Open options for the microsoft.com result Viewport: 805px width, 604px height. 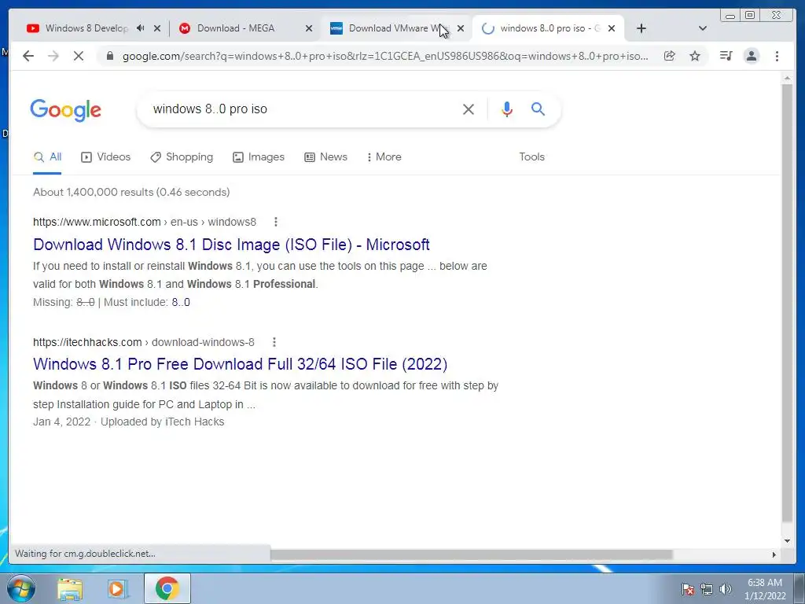tap(276, 222)
